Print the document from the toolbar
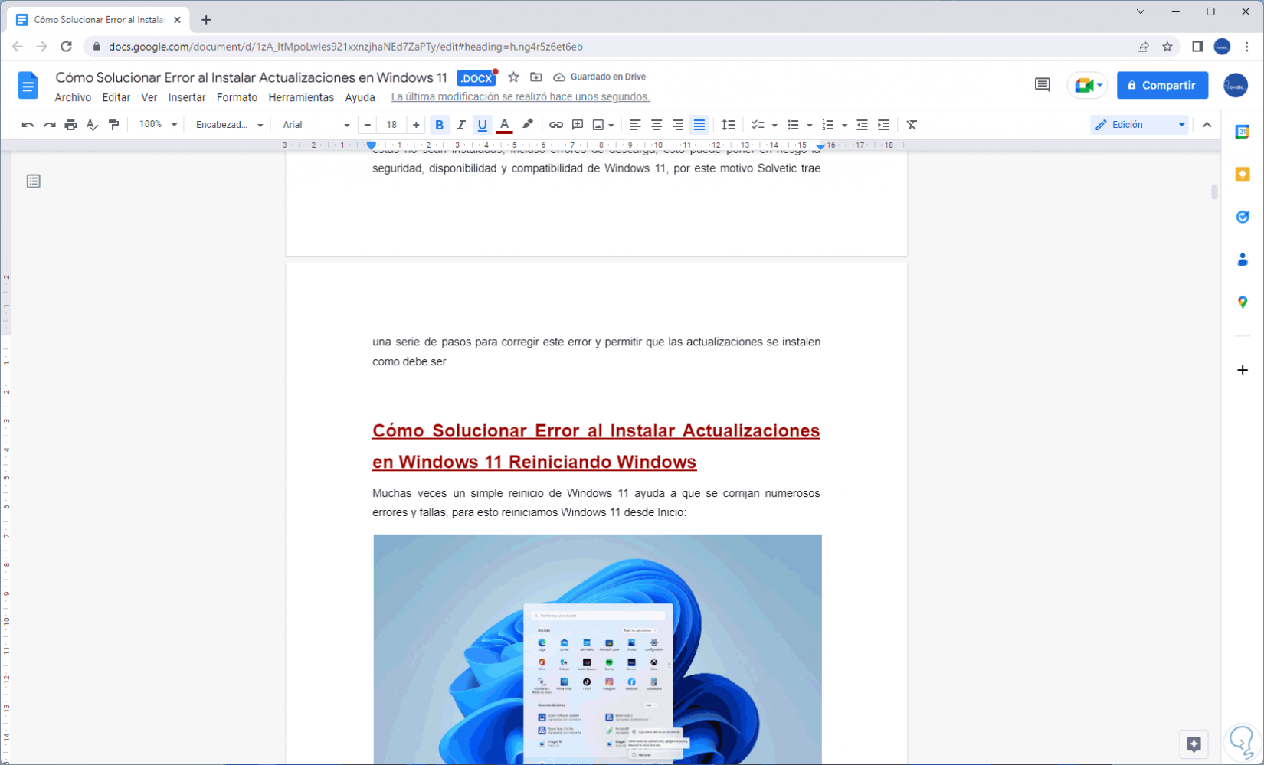The height and width of the screenshot is (765, 1264). [70, 125]
